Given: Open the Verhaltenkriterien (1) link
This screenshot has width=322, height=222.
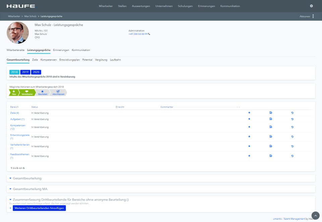Looking at the screenshot, I should click(20, 147).
